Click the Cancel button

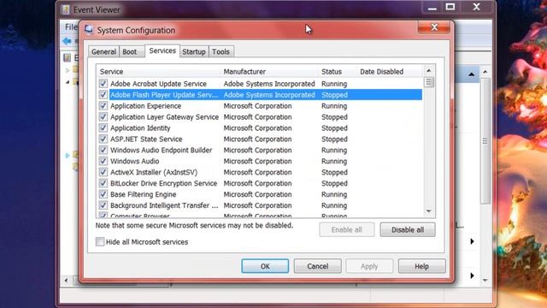pyautogui.click(x=317, y=266)
